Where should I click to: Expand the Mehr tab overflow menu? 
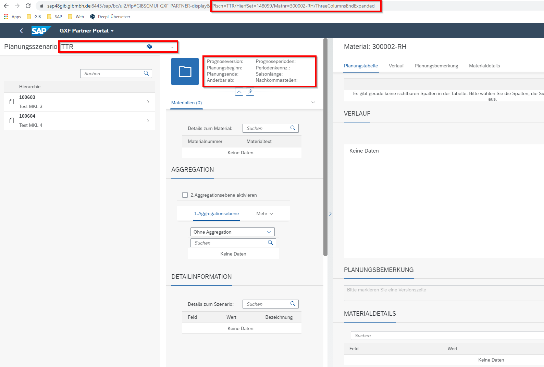[x=265, y=213]
